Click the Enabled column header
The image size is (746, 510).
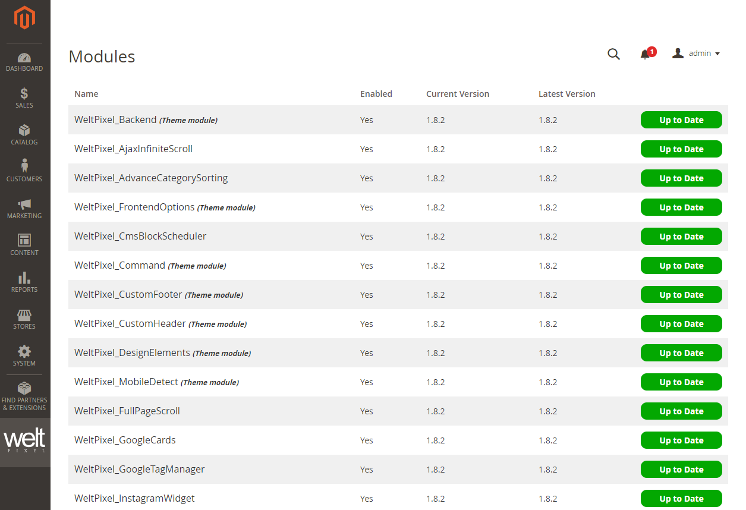tap(376, 94)
